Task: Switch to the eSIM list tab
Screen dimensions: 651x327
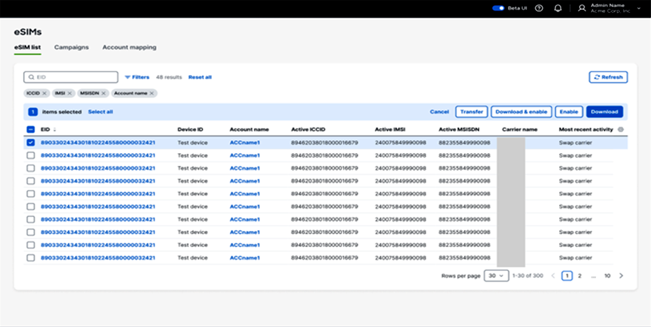Action: click(27, 47)
